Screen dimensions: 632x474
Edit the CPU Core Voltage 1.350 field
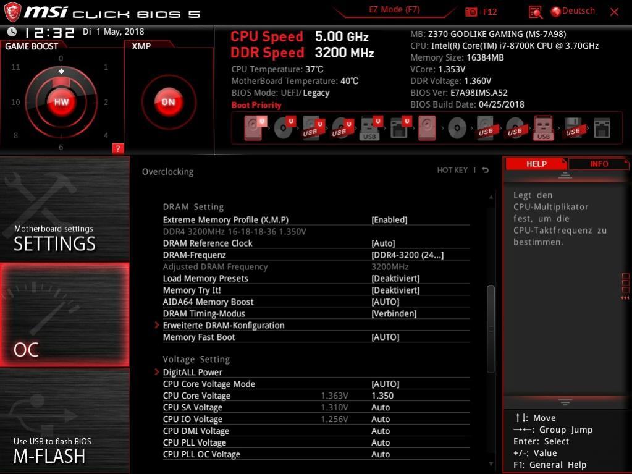click(x=382, y=396)
